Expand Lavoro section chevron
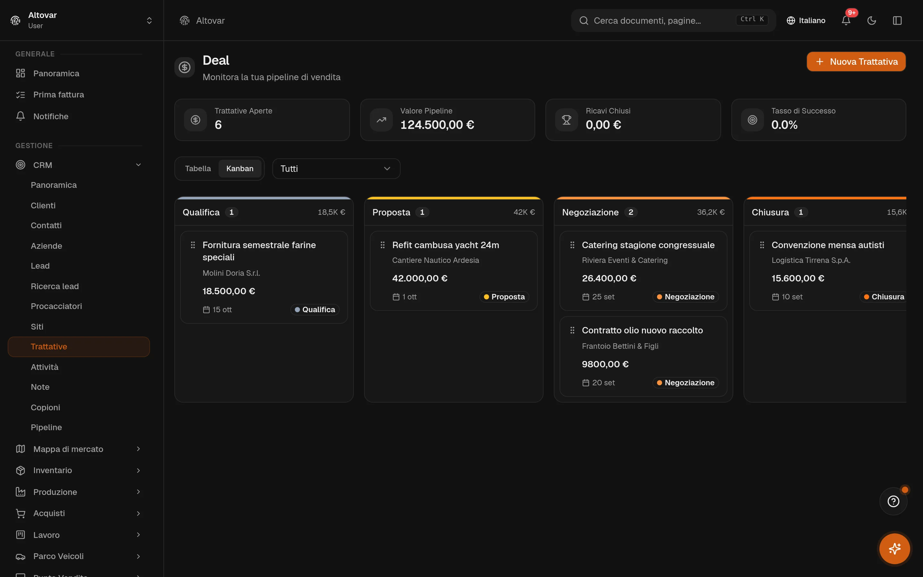 (x=138, y=535)
